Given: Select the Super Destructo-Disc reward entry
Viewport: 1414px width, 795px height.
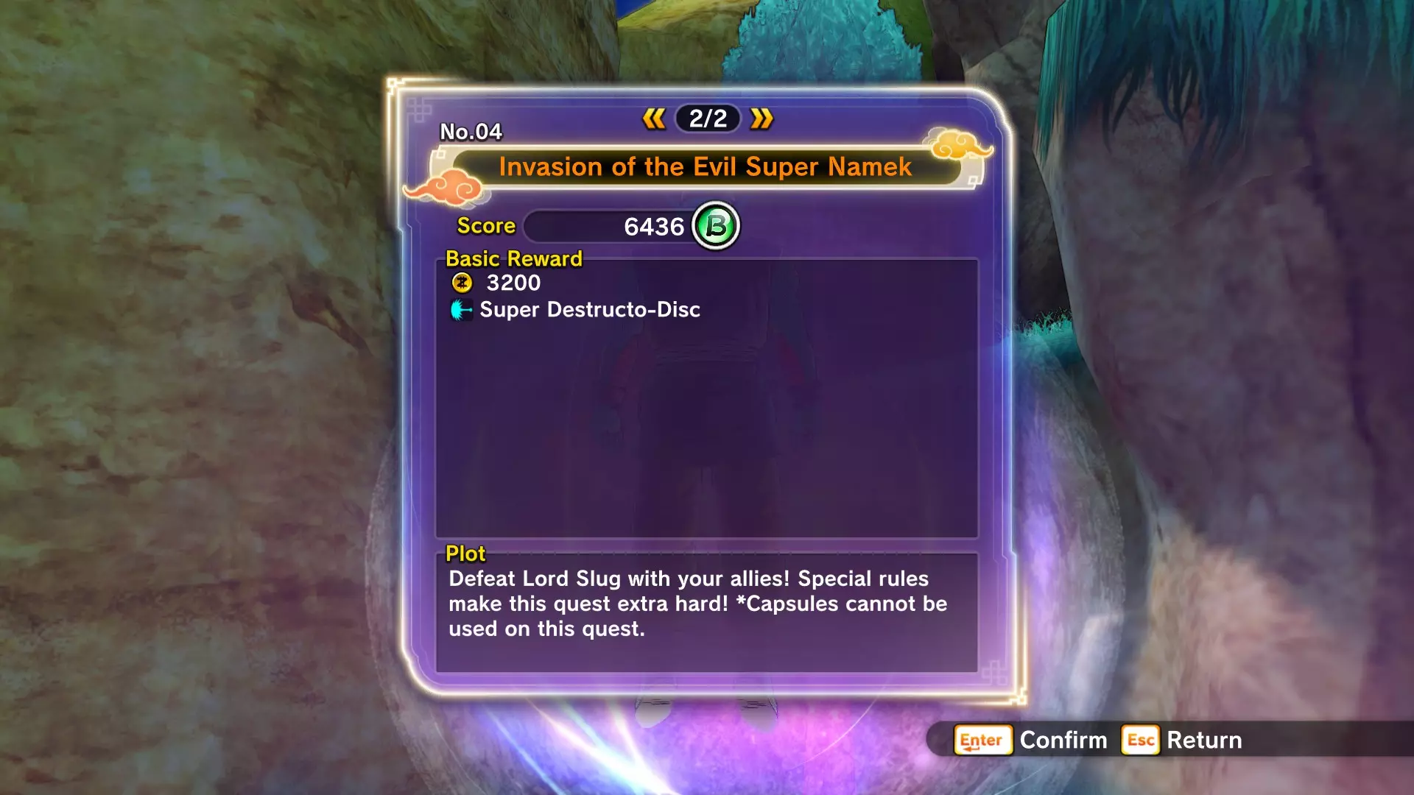Looking at the screenshot, I should pos(575,310).
